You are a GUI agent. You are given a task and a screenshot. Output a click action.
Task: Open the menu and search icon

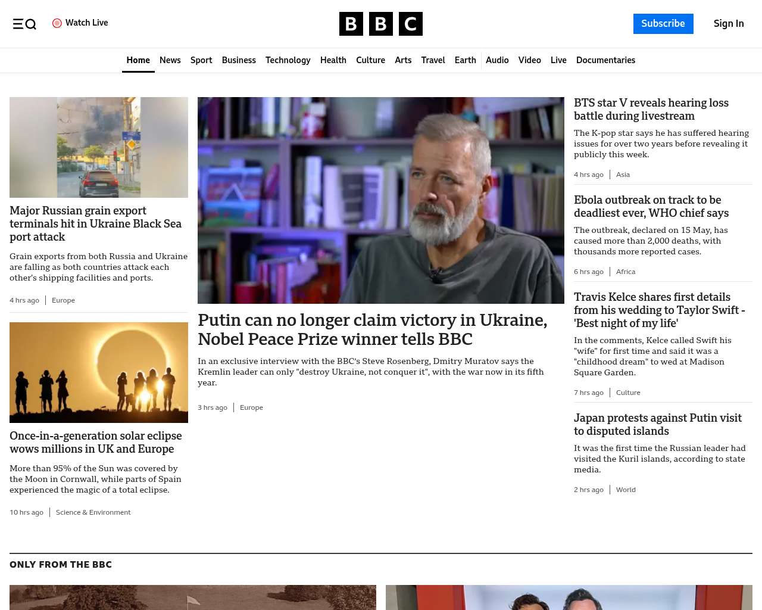coord(24,24)
